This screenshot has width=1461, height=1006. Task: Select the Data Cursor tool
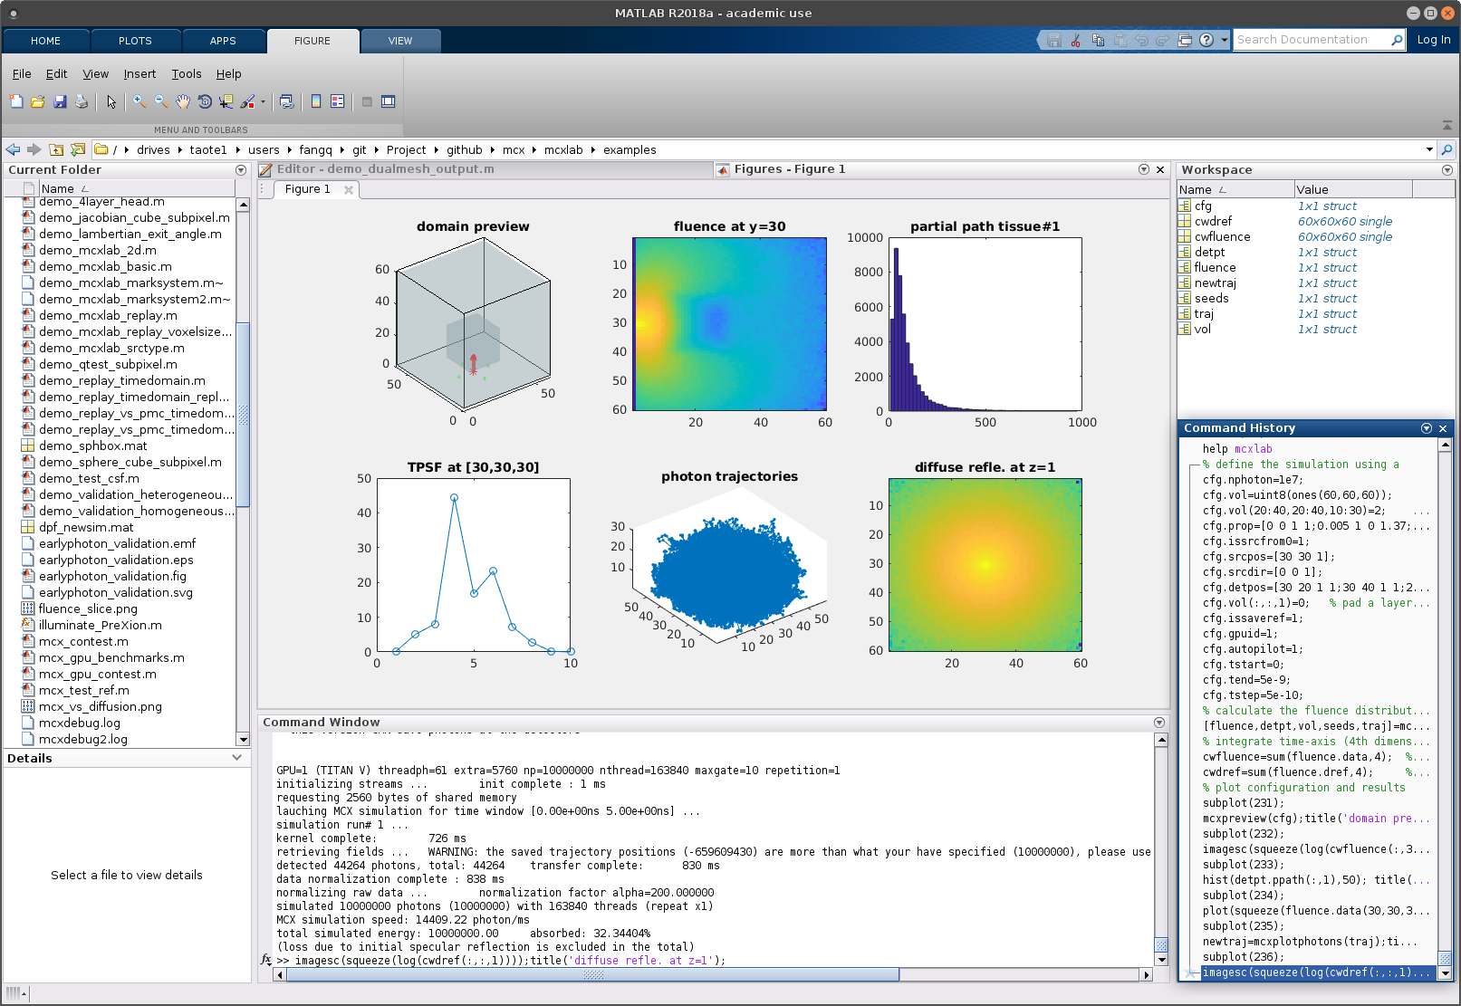(x=226, y=101)
